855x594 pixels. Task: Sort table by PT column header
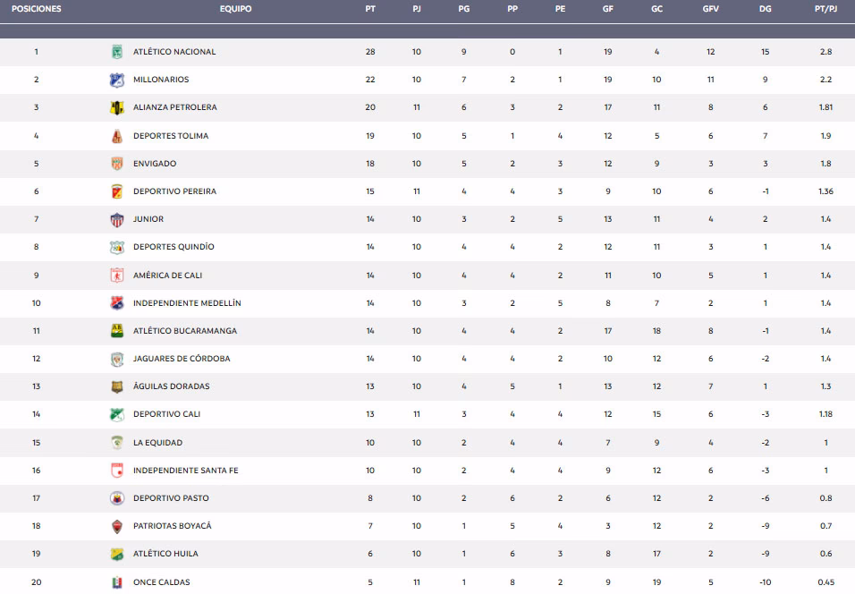pyautogui.click(x=370, y=9)
